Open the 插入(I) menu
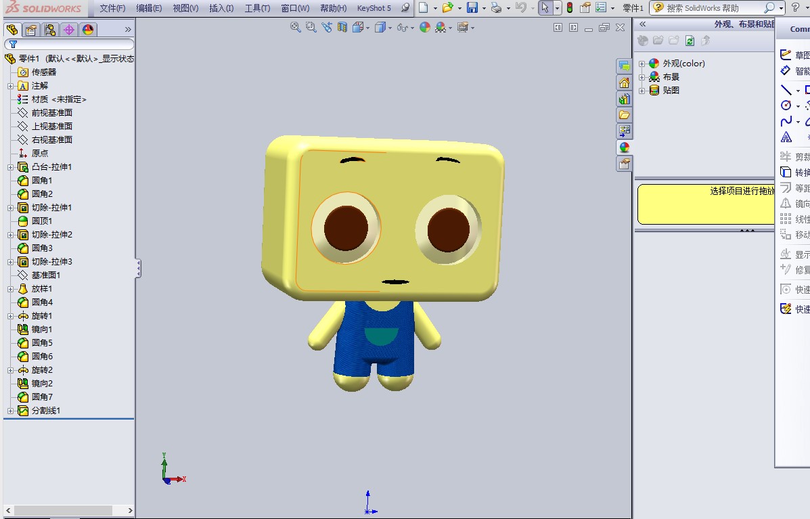 pos(221,8)
